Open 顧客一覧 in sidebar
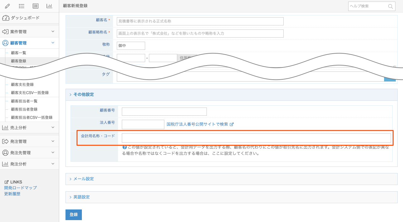The width and height of the screenshot is (403, 222). 19,53
